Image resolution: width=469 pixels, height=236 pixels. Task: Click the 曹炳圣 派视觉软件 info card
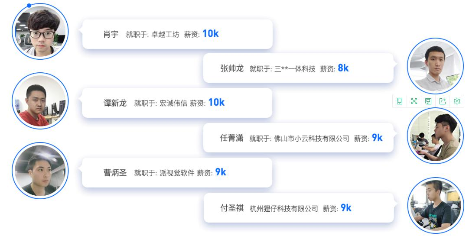click(x=177, y=173)
